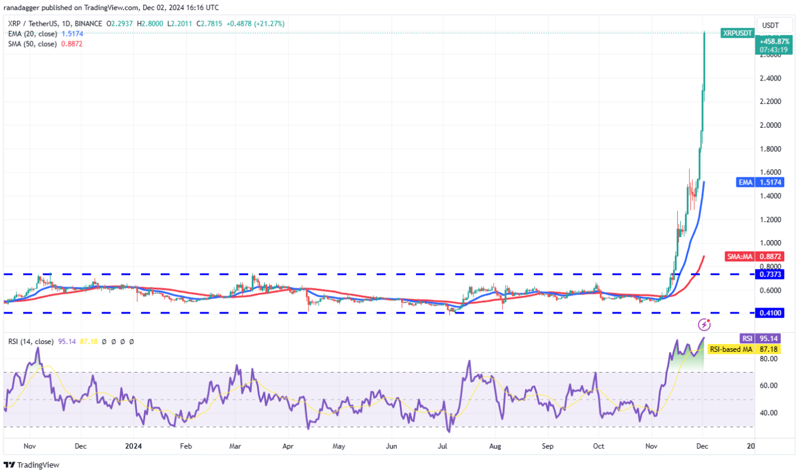
Task: Click the Jul label on the time axis
Action: [442, 446]
